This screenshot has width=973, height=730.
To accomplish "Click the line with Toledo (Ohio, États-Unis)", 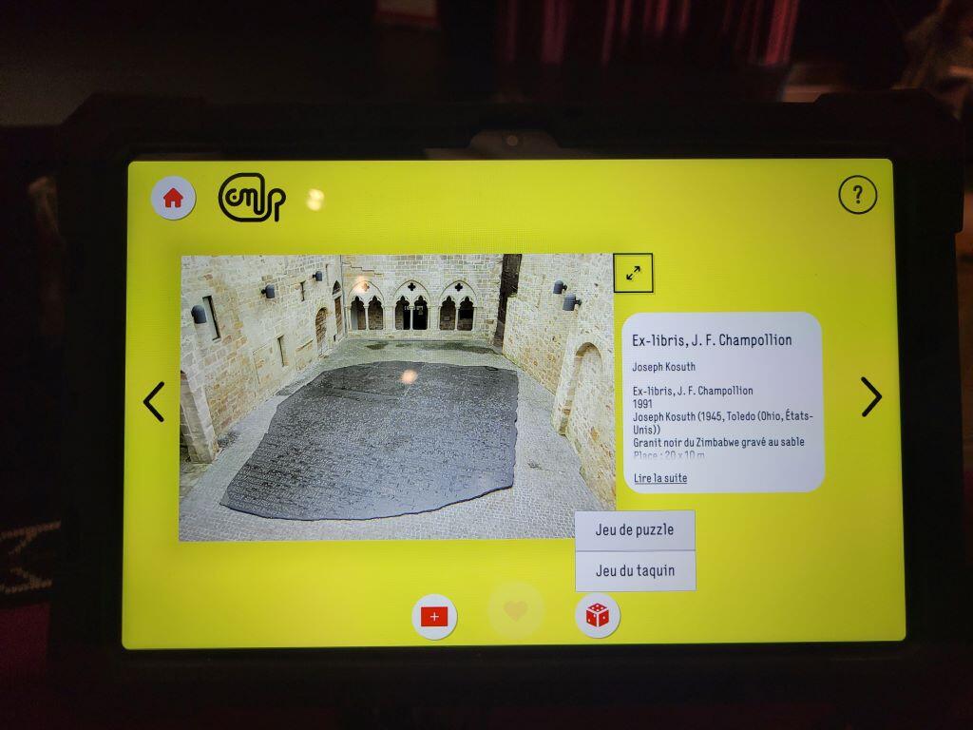I will [x=722, y=416].
